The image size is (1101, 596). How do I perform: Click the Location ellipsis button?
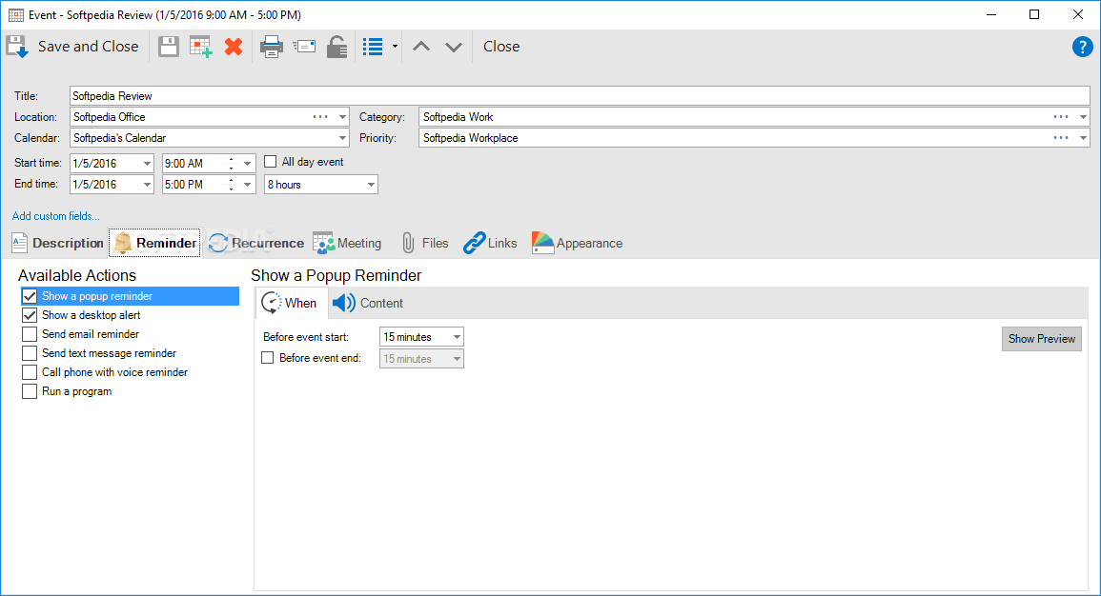[320, 117]
